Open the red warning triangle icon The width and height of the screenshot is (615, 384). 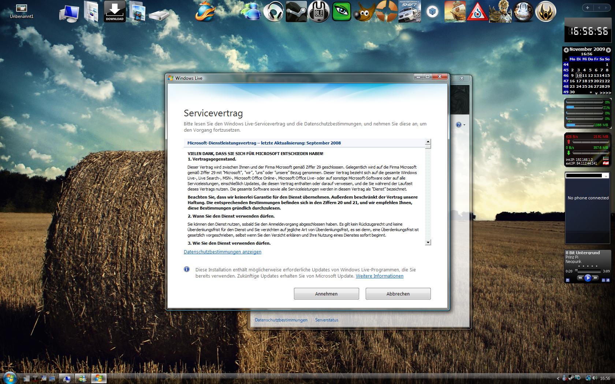pos(477,12)
